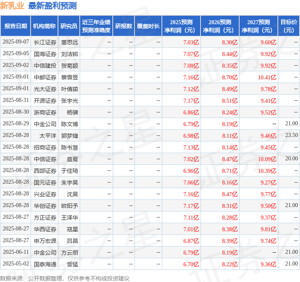The width and height of the screenshot is (300, 282).
Task: Click the 长江证券 institution cell
Action: tap(45, 42)
